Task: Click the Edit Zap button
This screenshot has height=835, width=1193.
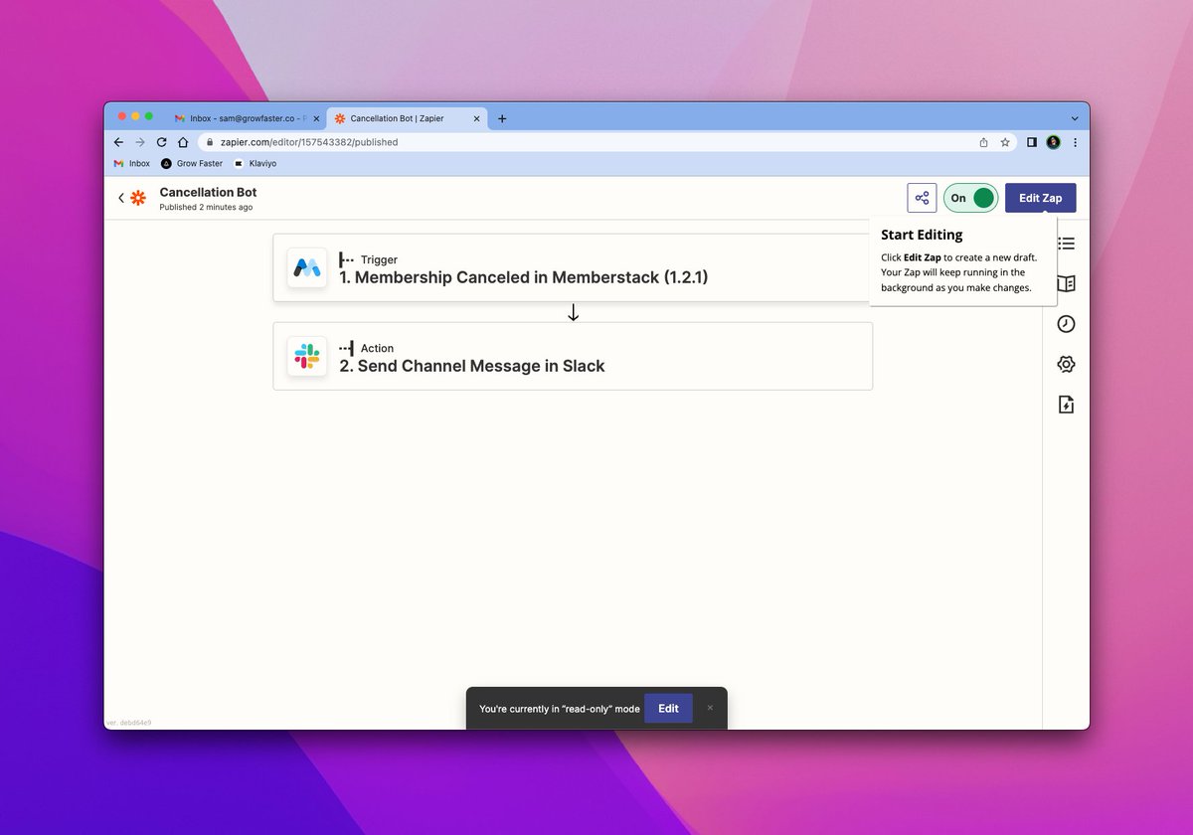Action: coord(1040,198)
